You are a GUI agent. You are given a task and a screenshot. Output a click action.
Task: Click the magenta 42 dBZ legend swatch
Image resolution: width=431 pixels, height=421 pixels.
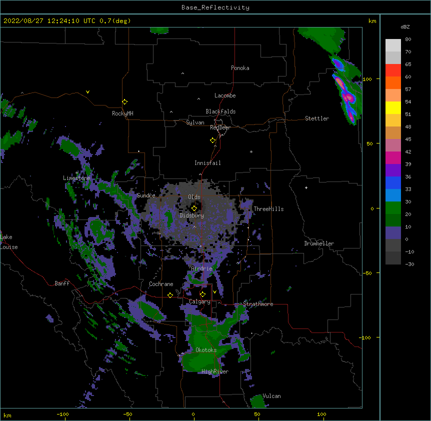click(393, 157)
